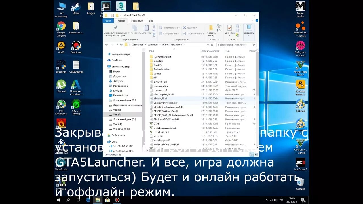Open 3ds Max desktop icon
Image resolution: width=363 pixels, height=204 pixels.
tap(121, 6)
